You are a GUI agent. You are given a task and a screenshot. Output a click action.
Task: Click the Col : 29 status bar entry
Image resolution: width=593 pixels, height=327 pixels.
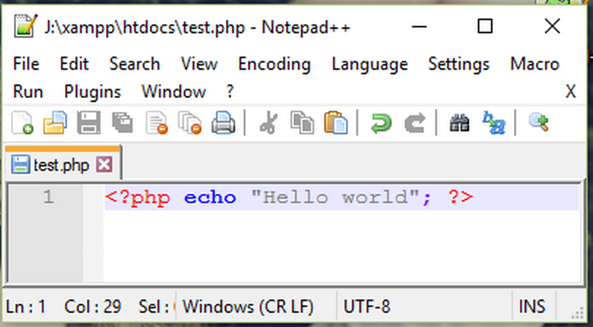click(93, 307)
